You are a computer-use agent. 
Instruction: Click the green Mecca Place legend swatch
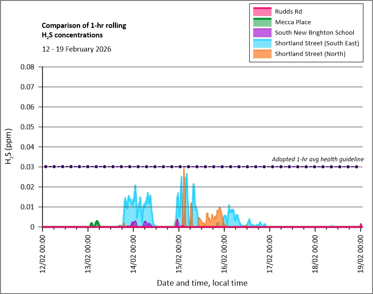click(x=262, y=22)
